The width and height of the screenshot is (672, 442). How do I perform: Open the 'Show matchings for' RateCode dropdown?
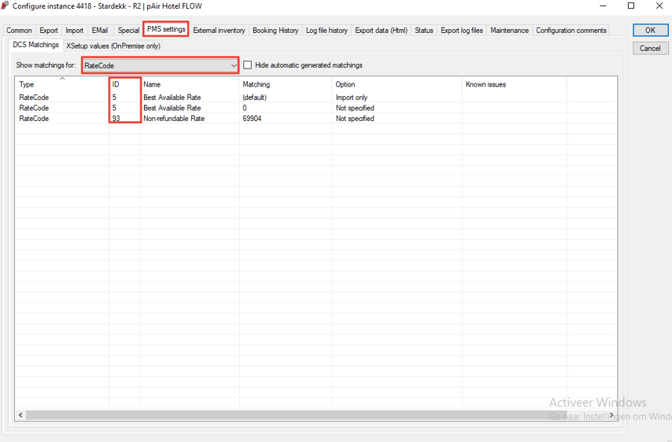tap(233, 66)
